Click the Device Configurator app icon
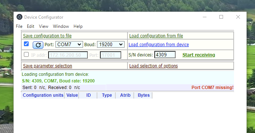This screenshot has height=133, width=255. pos(19,17)
